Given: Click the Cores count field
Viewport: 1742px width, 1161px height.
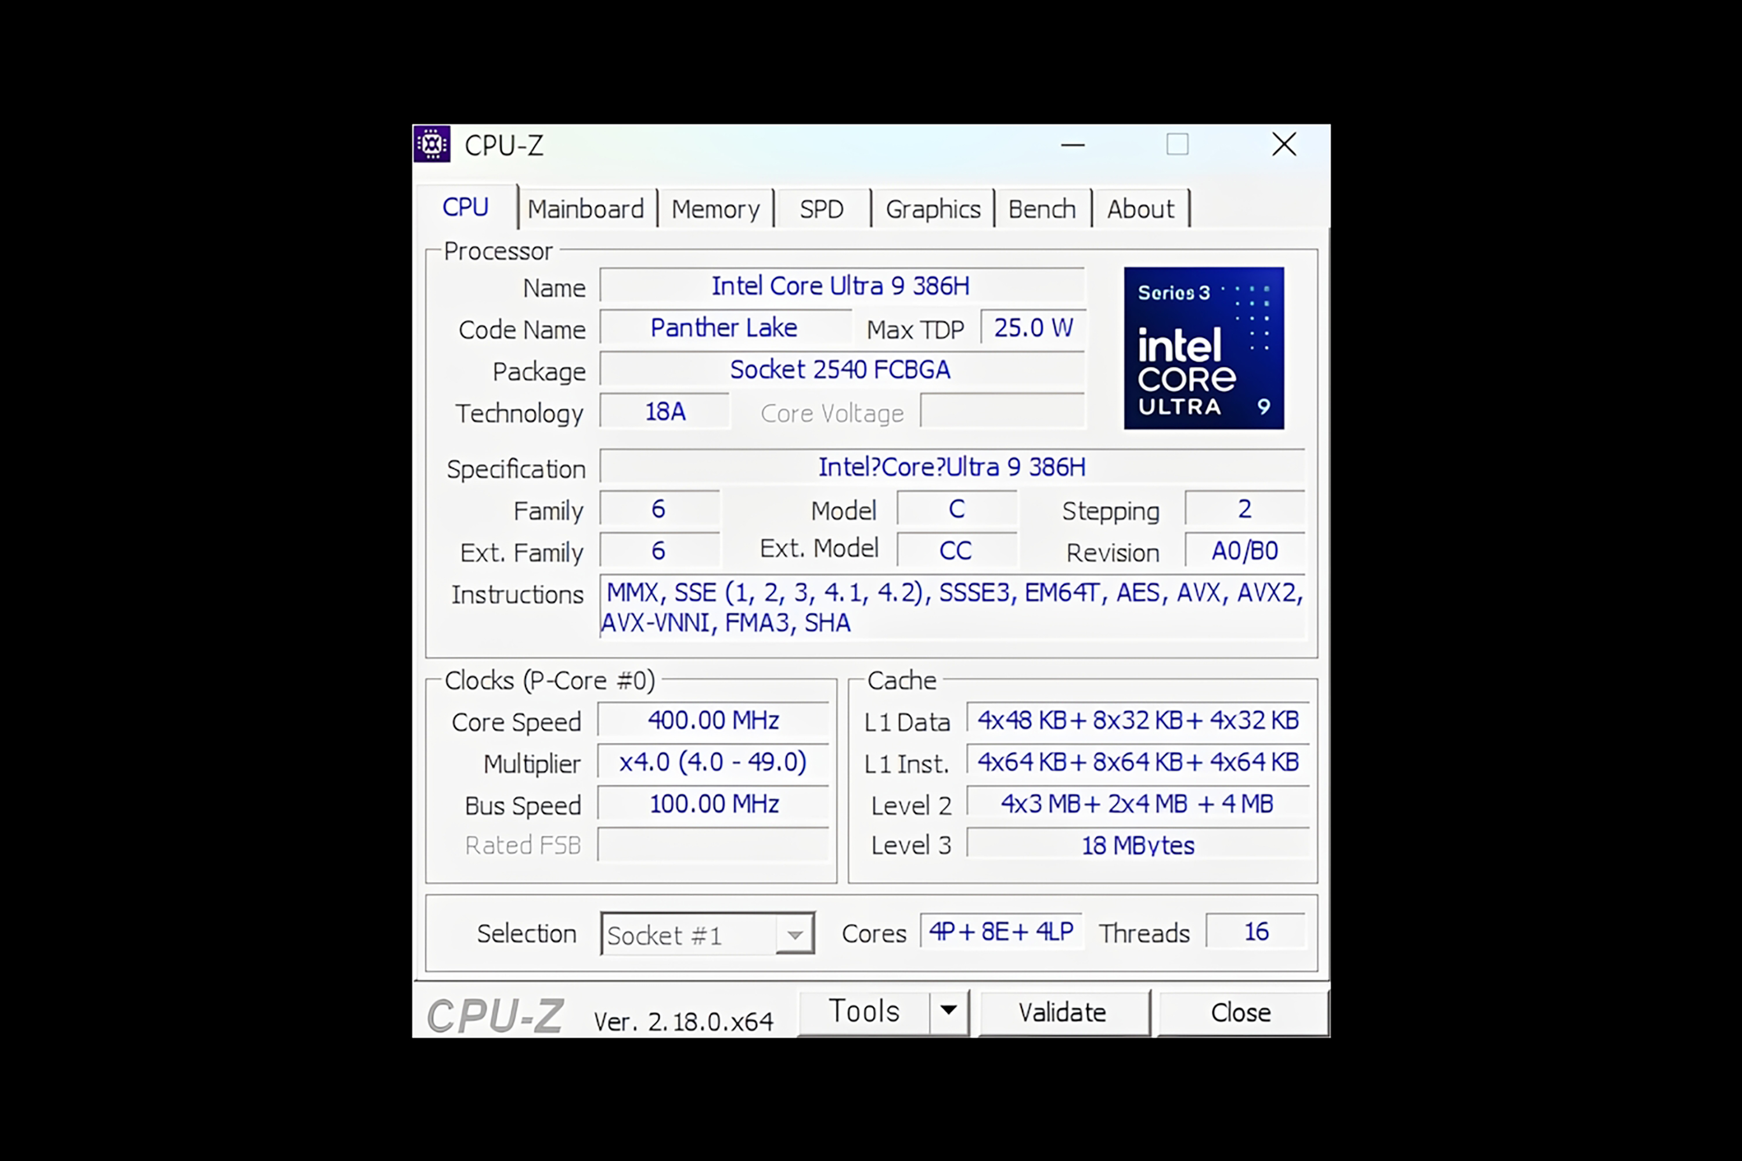Looking at the screenshot, I should point(1000,932).
